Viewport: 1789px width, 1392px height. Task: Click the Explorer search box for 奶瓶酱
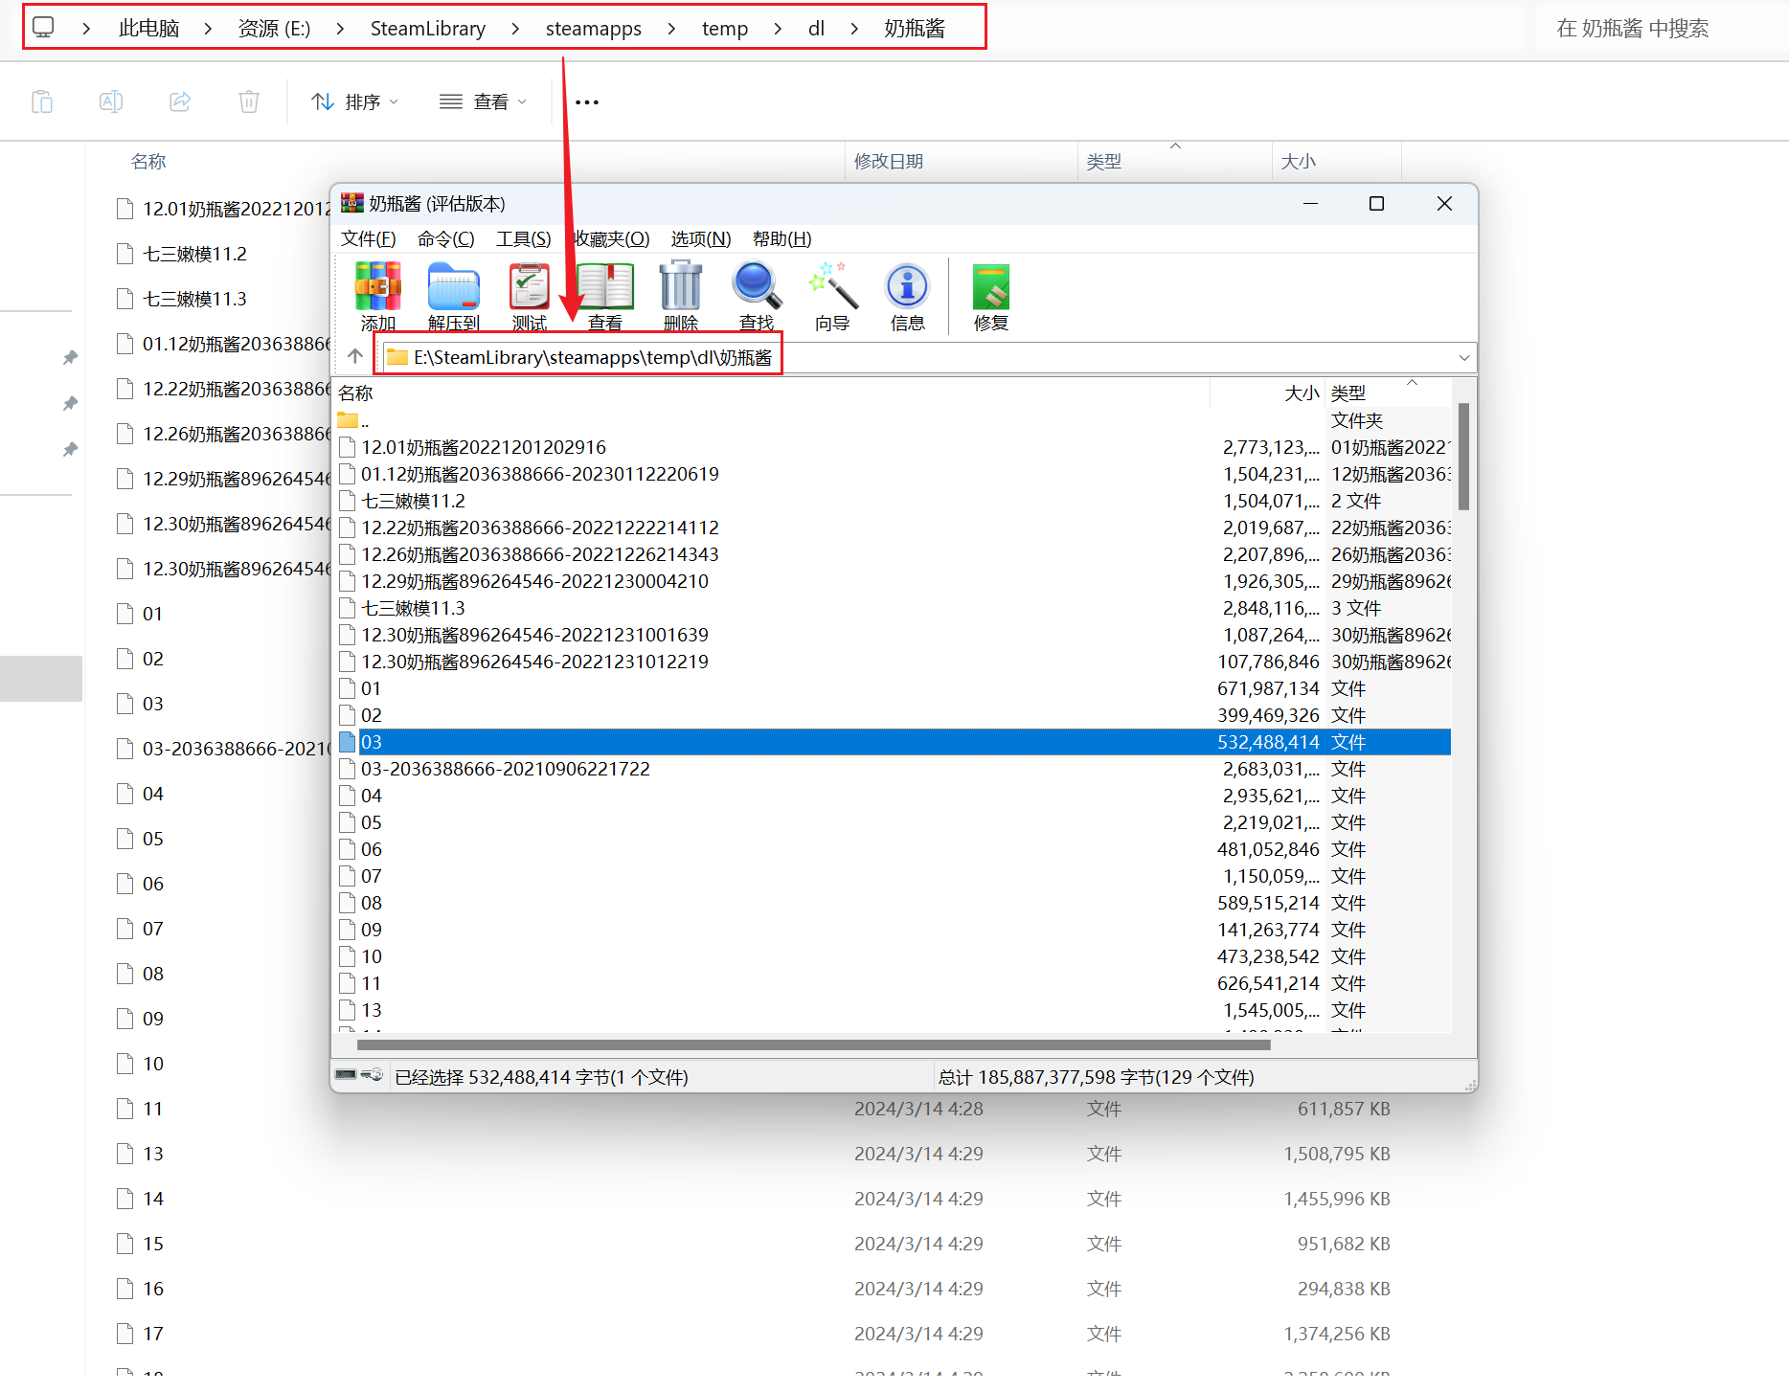click(1657, 29)
